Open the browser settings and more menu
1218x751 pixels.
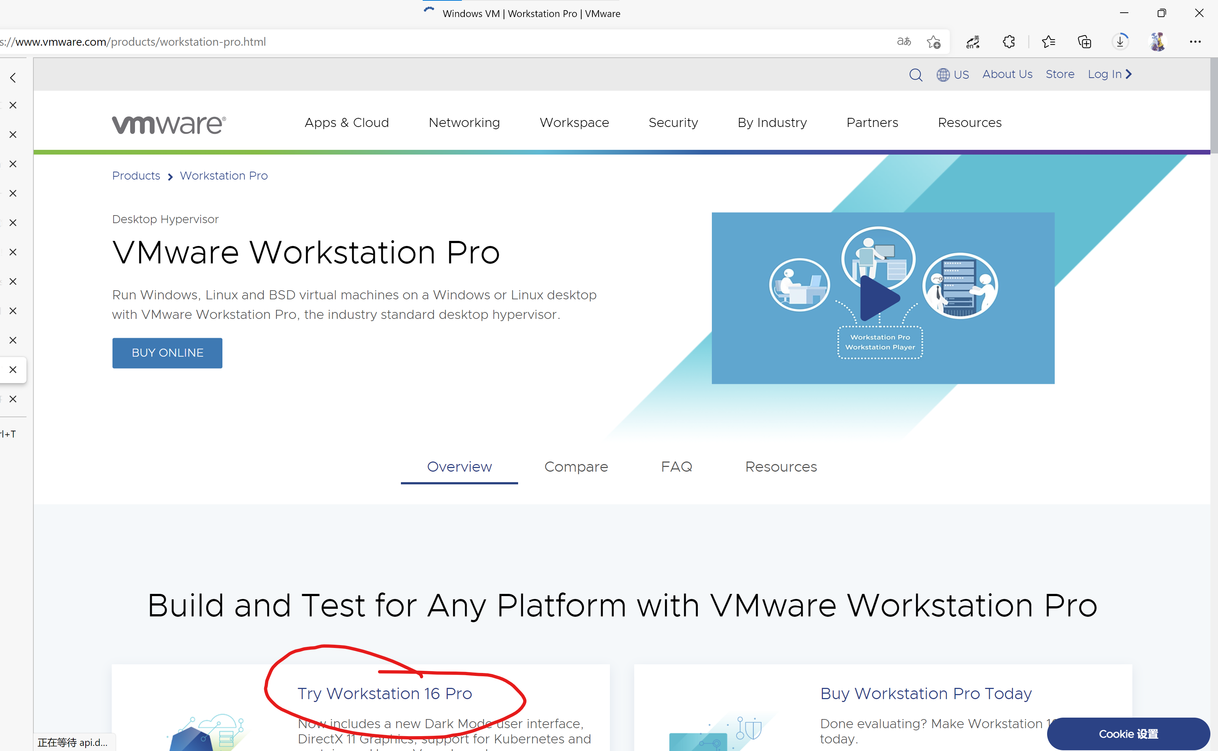(1195, 42)
